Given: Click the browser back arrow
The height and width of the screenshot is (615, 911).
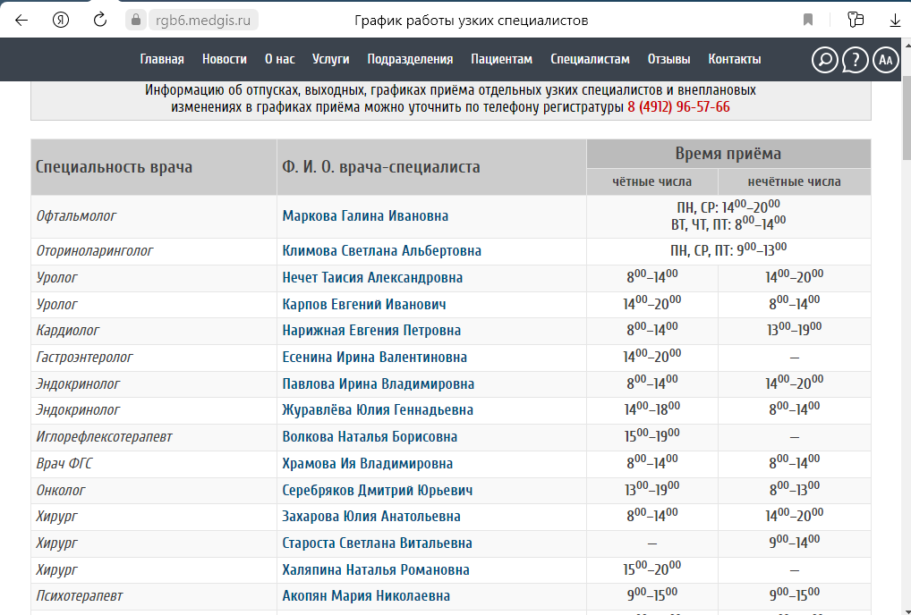Looking at the screenshot, I should 21,20.
